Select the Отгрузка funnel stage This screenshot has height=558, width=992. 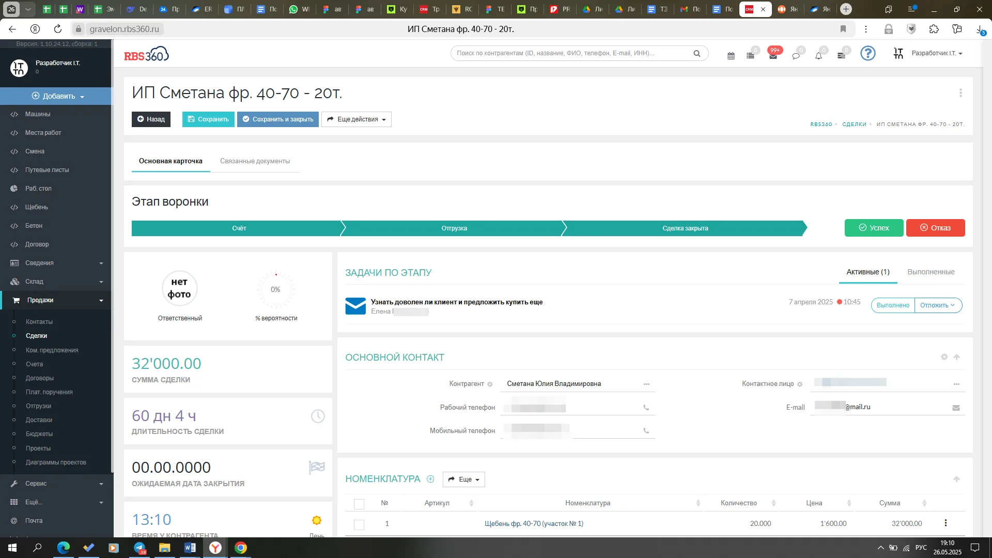pos(454,228)
